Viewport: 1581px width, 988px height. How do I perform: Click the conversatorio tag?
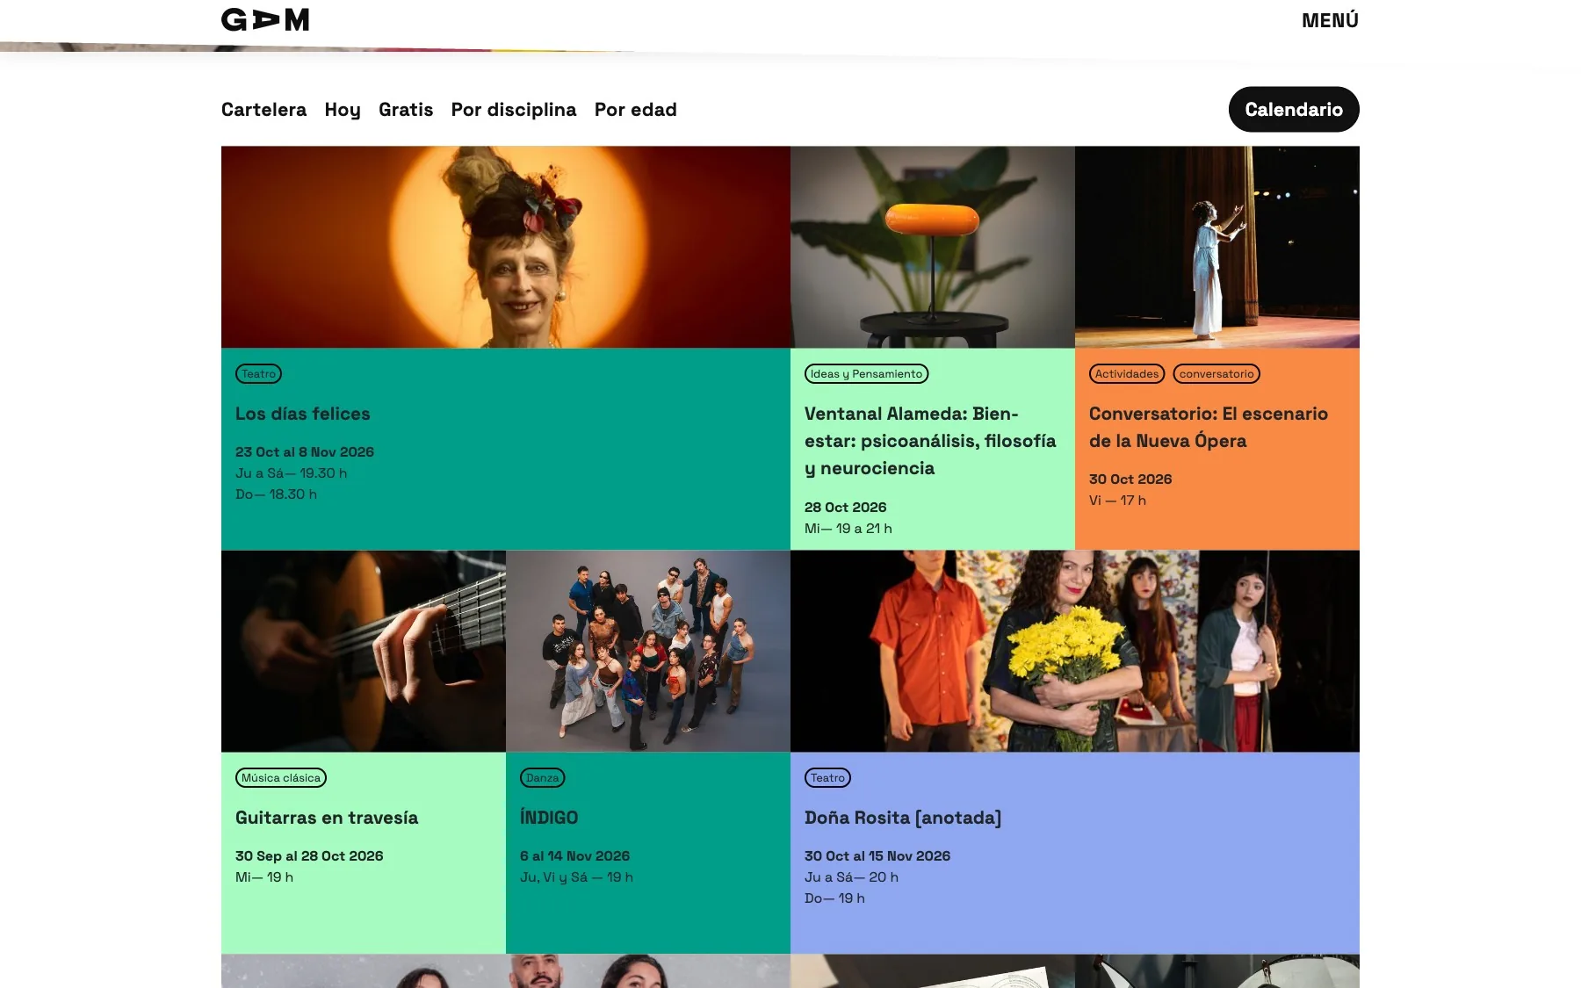pos(1216,374)
